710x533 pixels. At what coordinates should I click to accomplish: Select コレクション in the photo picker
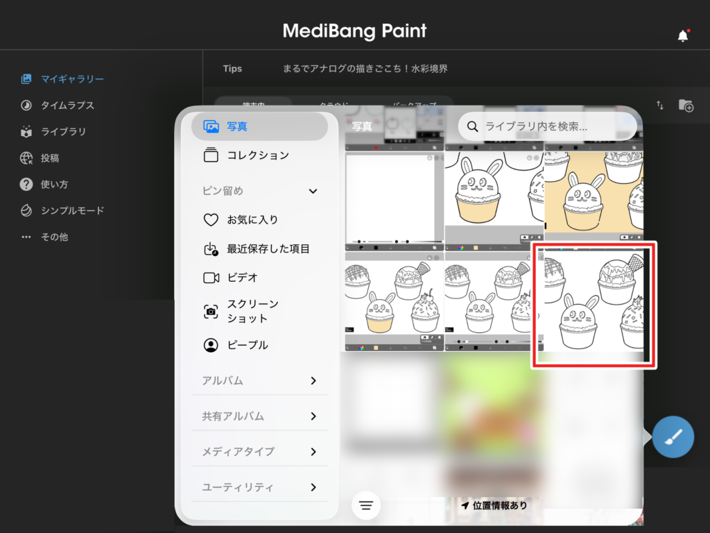coord(257,155)
